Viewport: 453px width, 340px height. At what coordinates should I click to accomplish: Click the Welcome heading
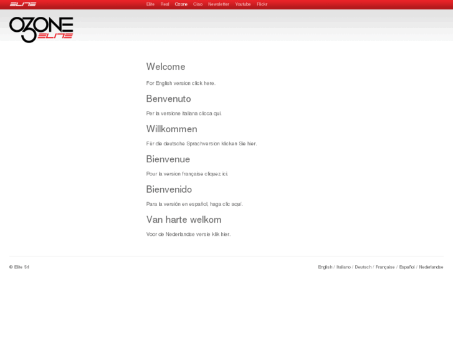pyautogui.click(x=166, y=67)
